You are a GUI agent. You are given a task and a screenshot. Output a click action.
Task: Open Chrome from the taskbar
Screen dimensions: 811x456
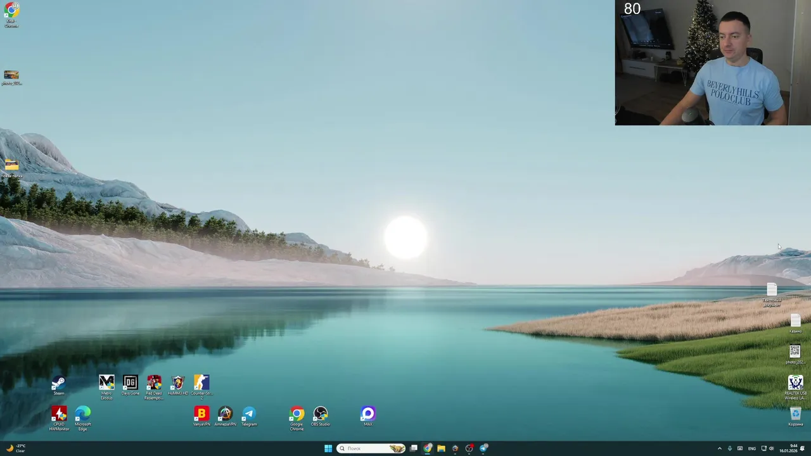click(428, 448)
